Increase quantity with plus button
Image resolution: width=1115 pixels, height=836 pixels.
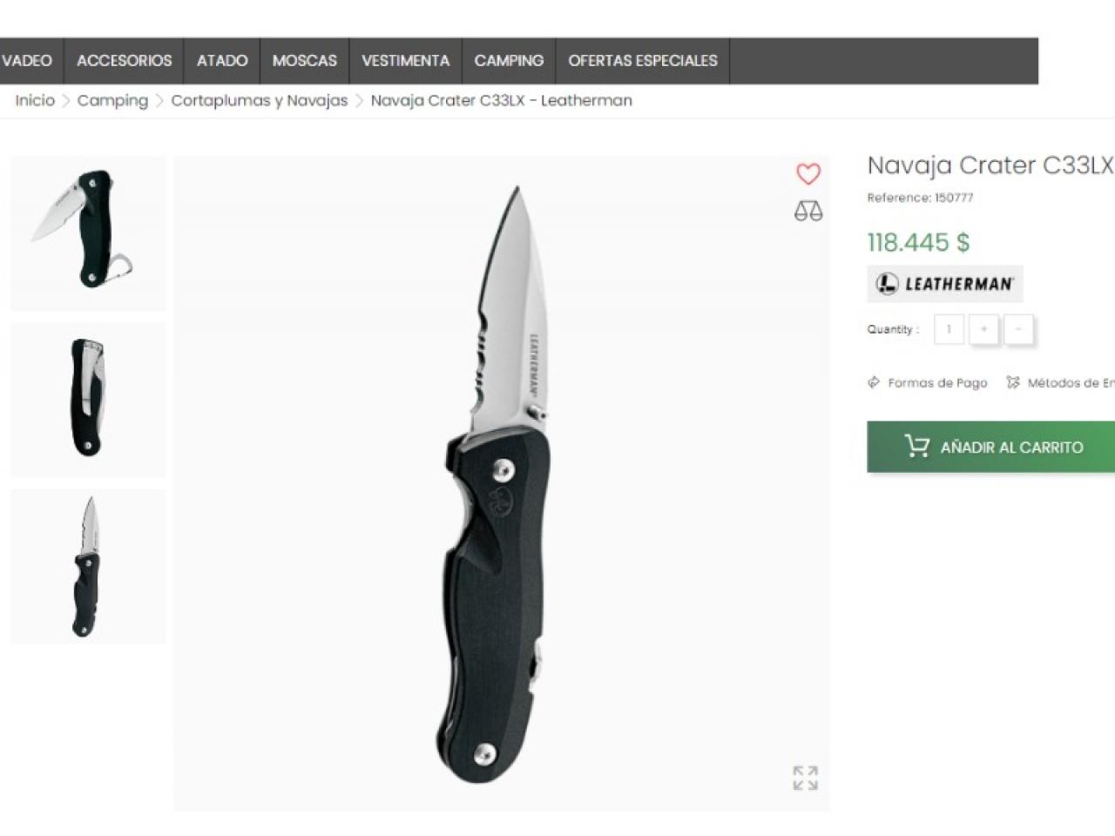tap(983, 329)
